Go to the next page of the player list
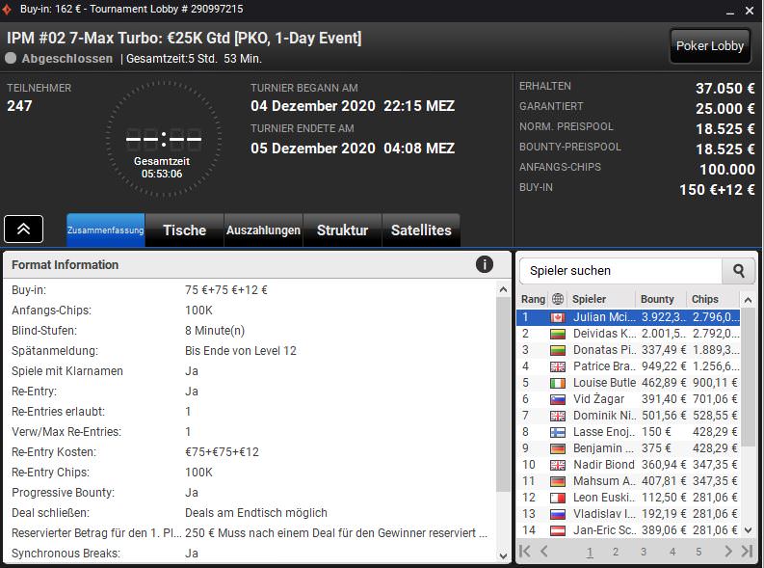 point(725,552)
